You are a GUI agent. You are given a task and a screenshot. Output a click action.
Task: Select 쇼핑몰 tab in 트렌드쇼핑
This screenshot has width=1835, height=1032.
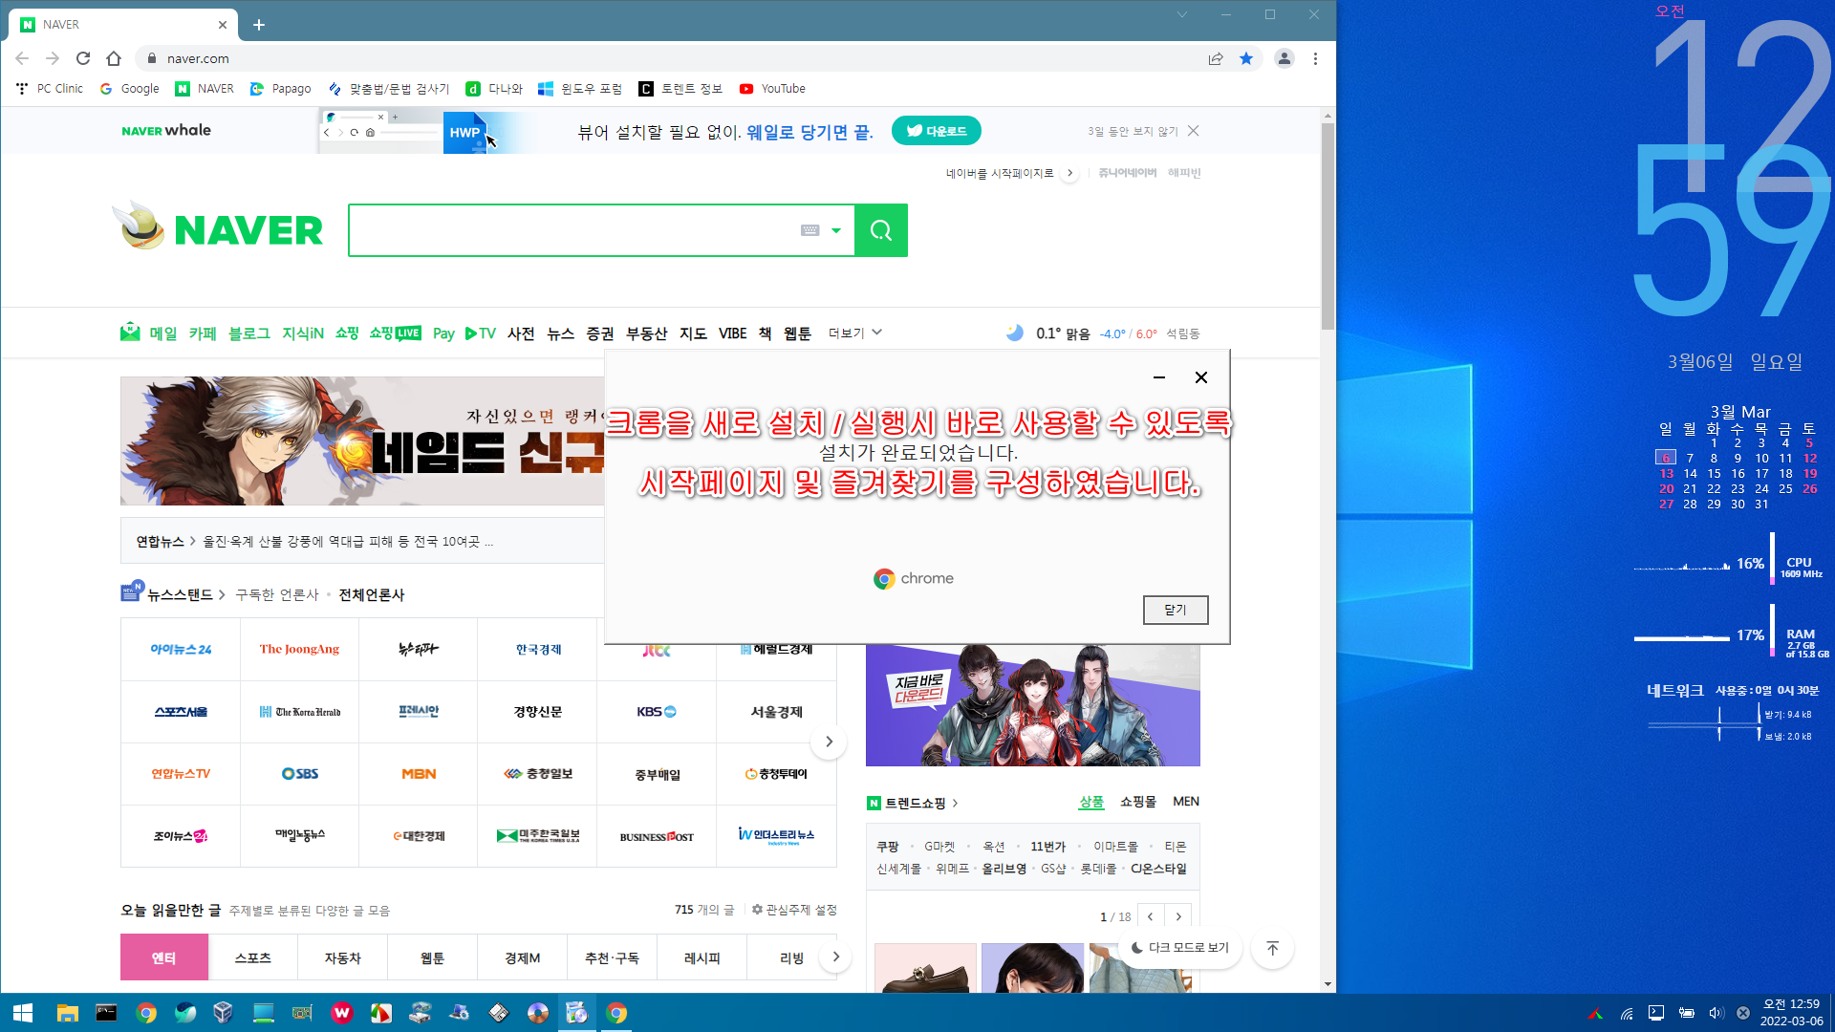1138,802
